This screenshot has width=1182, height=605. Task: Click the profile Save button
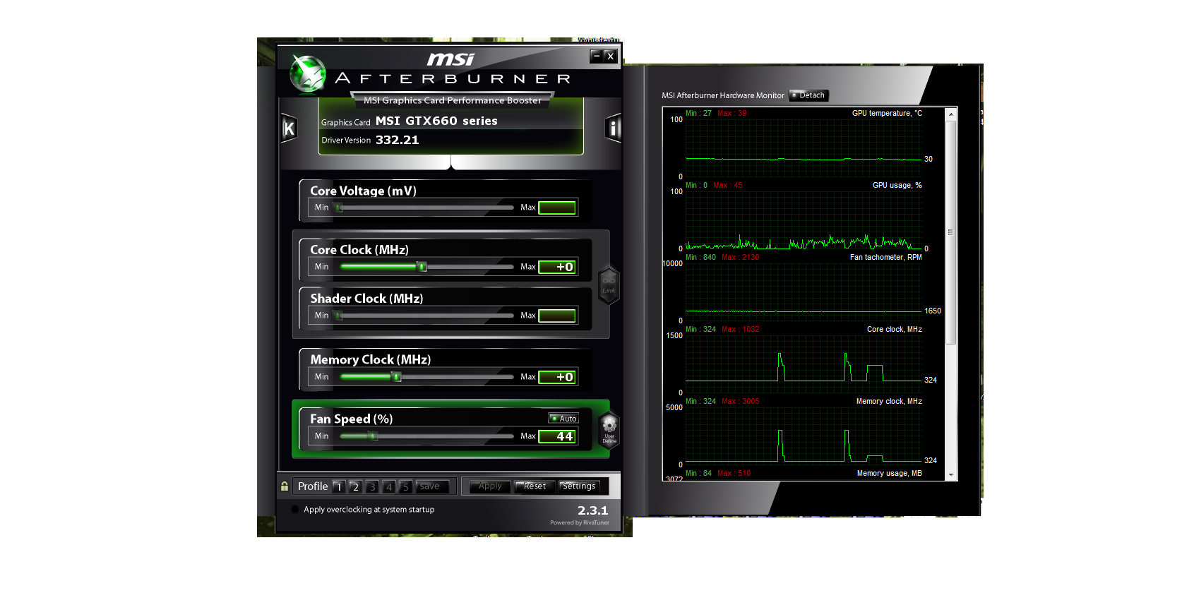coord(432,486)
